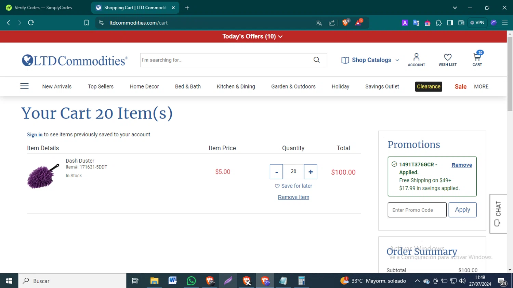
Task: Click the Windows search box Buscar
Action: (72, 281)
